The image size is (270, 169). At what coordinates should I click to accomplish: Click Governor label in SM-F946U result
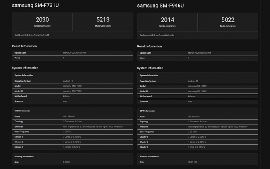point(144,101)
